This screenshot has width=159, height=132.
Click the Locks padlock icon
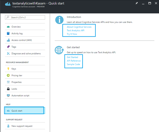click(x=8, y=89)
